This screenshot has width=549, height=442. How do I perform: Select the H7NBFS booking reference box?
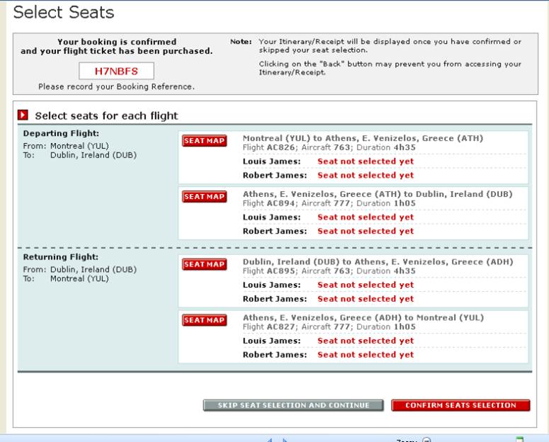pyautogui.click(x=116, y=71)
